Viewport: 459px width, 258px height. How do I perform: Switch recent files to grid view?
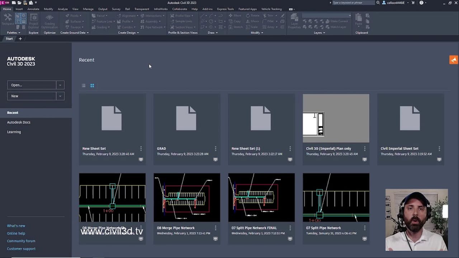pos(92,86)
